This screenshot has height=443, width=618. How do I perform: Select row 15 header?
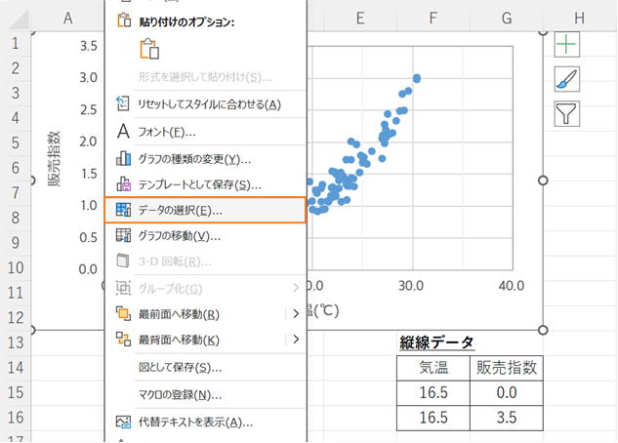pos(15,392)
